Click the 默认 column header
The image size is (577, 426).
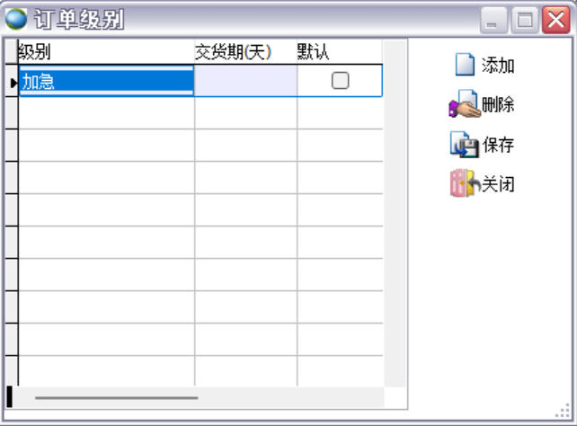[339, 52]
